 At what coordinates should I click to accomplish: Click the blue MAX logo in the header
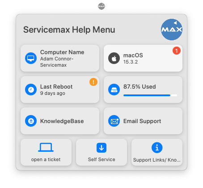[x=172, y=30]
